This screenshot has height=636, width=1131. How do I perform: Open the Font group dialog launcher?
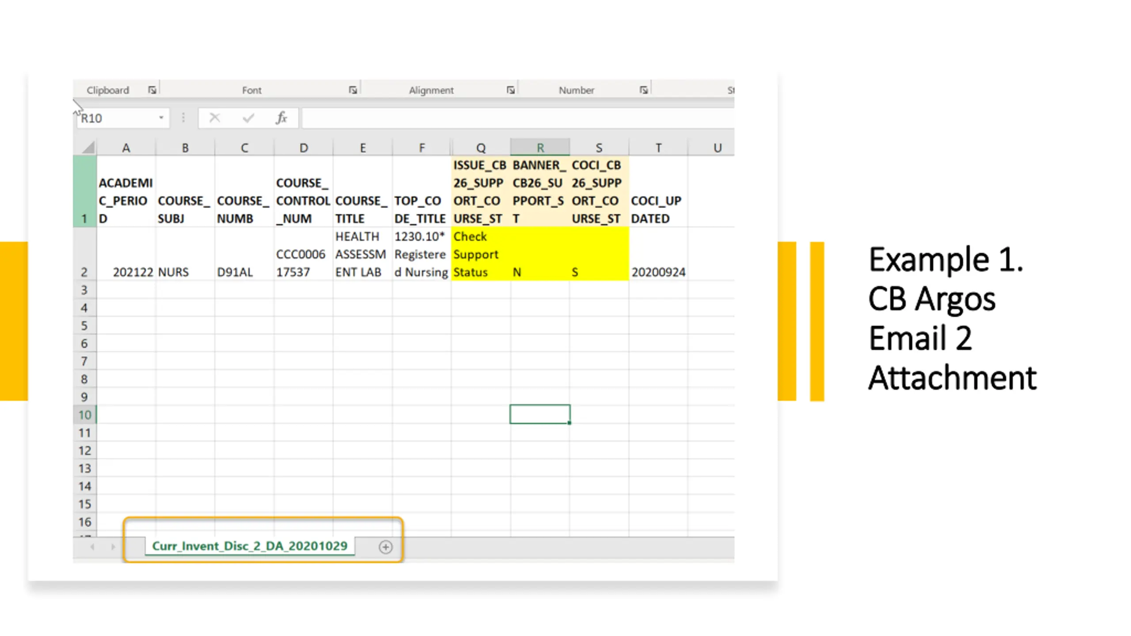tap(353, 90)
